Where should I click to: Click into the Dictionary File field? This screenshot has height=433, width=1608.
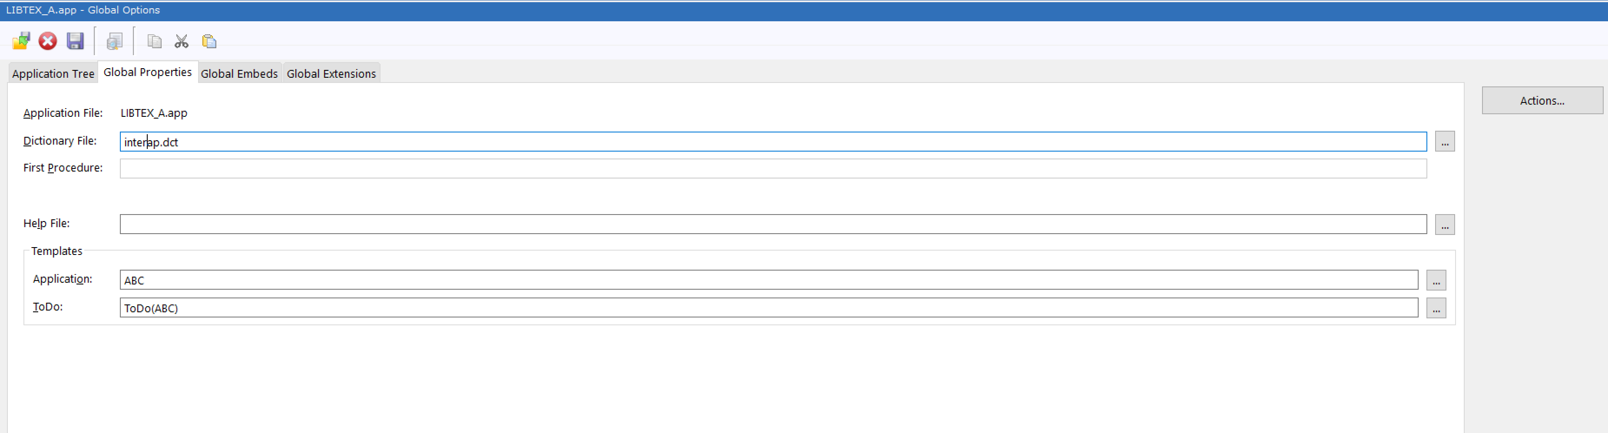click(x=773, y=142)
